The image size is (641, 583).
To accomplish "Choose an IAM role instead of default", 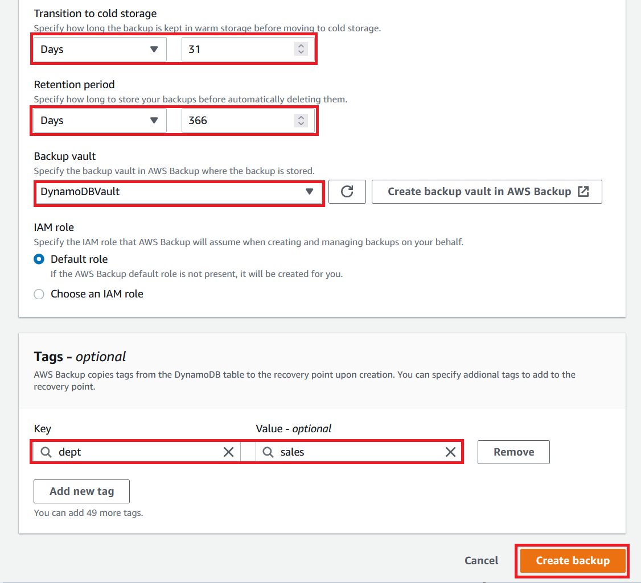I will tap(39, 294).
